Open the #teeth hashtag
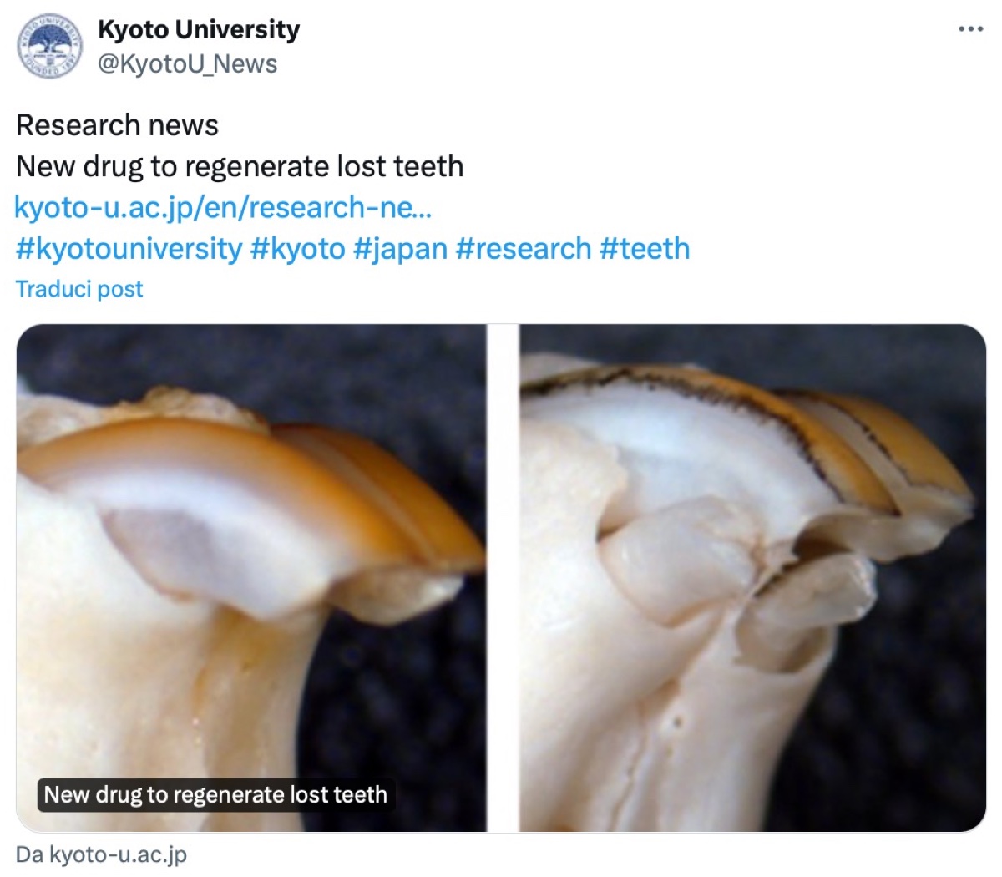1002x877 pixels. click(645, 249)
